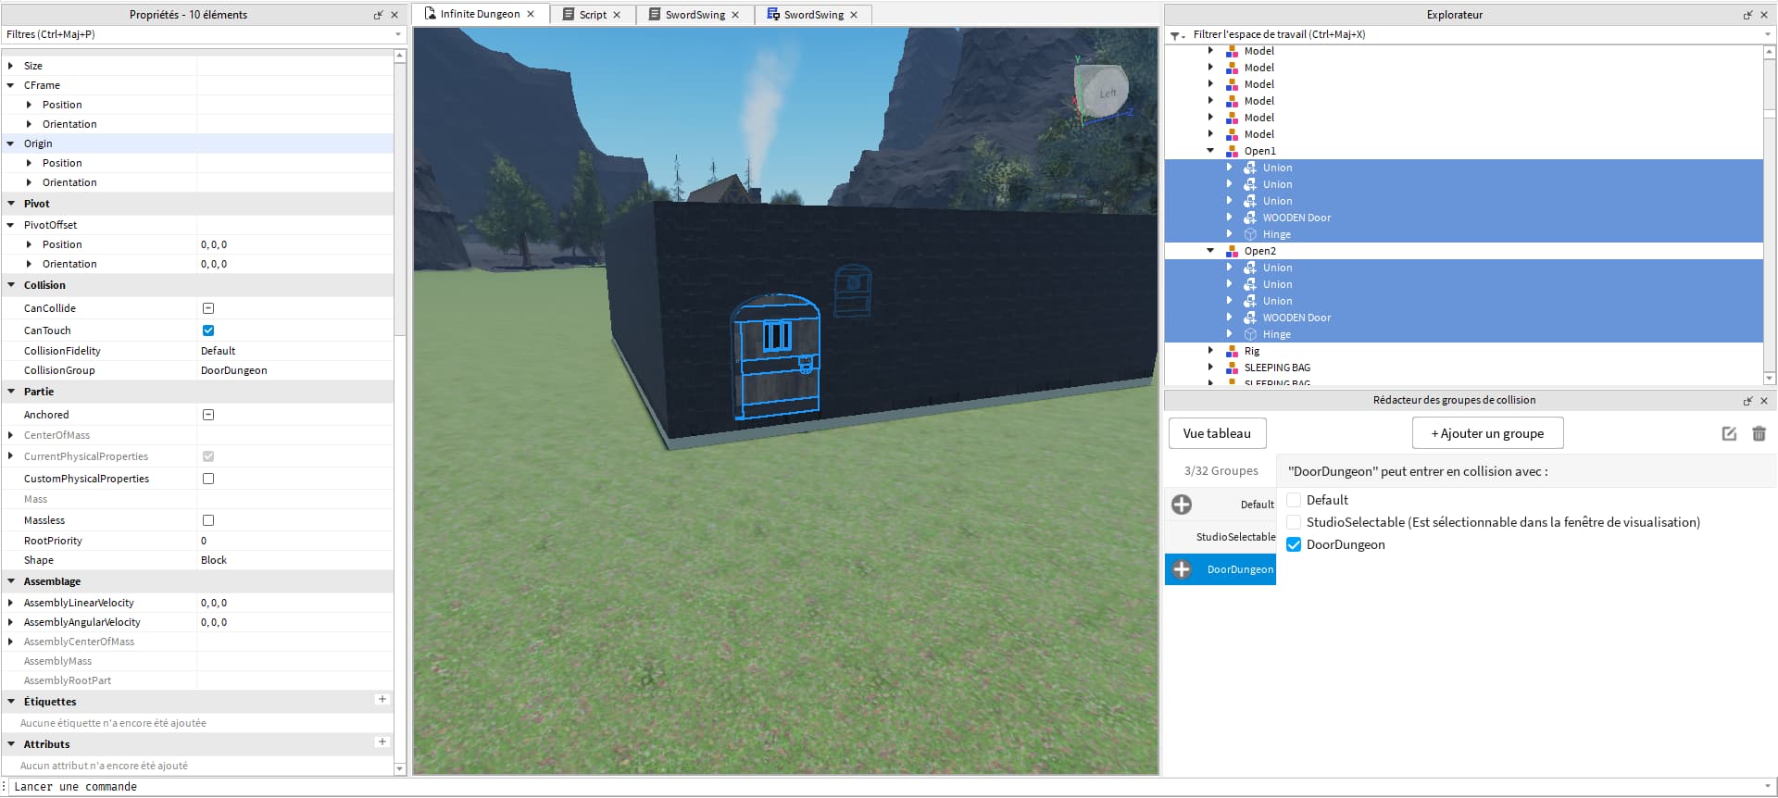Switch to the Script tab
Image resolution: width=1778 pixels, height=798 pixels.
click(x=593, y=15)
